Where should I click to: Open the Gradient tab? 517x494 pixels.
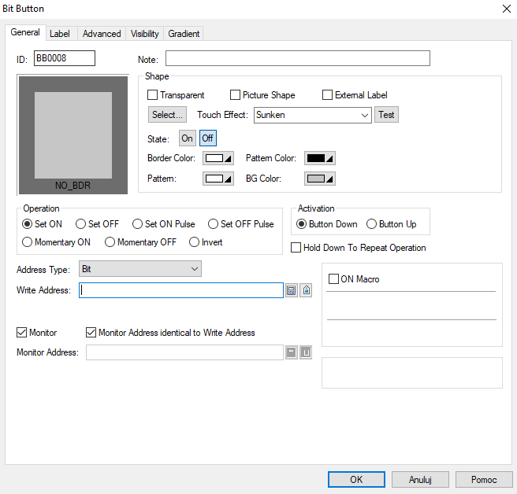tap(184, 34)
